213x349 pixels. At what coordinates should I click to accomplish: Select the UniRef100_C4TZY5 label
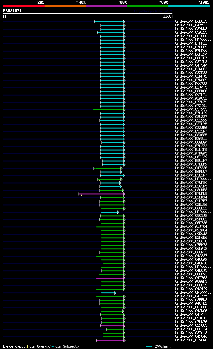point(191,296)
